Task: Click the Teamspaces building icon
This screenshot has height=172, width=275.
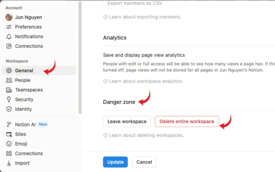Action: (x=9, y=90)
